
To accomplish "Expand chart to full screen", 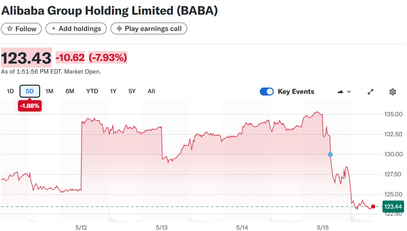I will [x=370, y=92].
